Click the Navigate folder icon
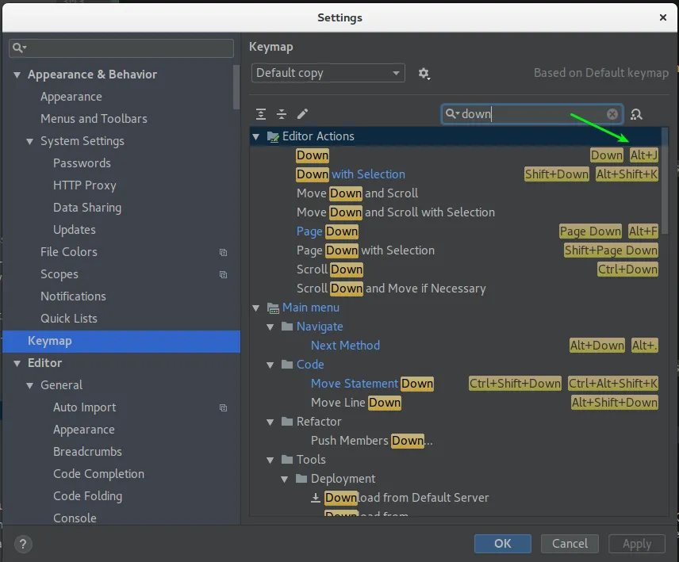The image size is (679, 562). [287, 327]
